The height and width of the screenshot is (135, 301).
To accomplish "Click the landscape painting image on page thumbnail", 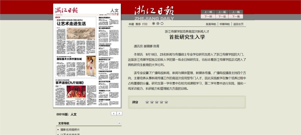I will click(x=81, y=33).
